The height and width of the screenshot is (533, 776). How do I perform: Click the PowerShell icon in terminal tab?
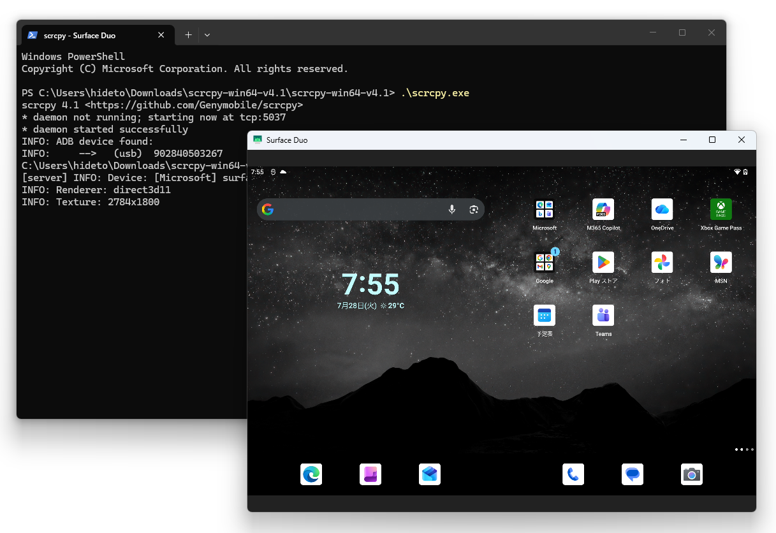click(x=33, y=35)
